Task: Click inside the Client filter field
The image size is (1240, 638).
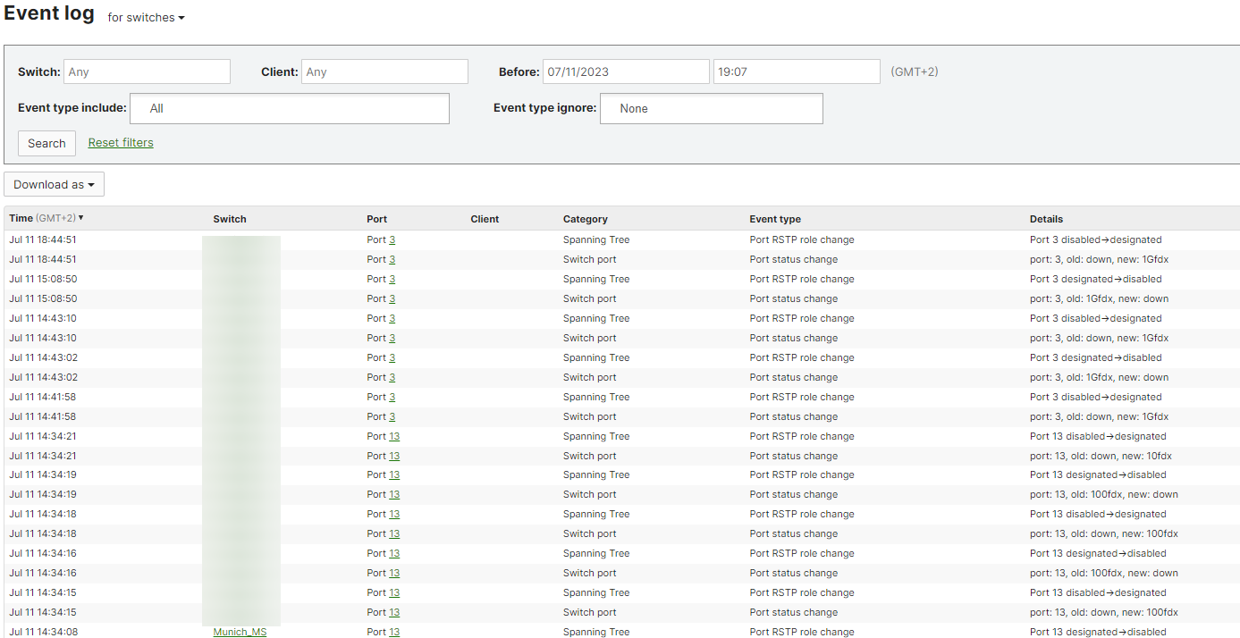Action: (x=384, y=71)
